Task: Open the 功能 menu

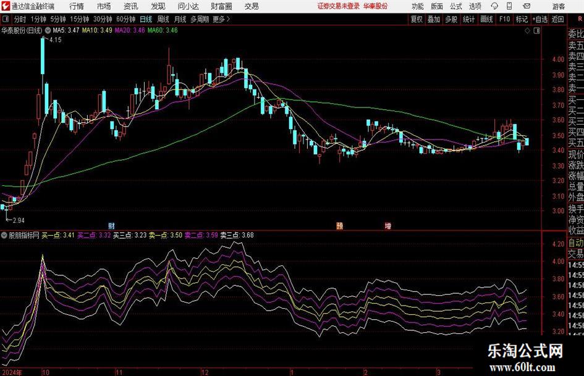Action: click(x=418, y=6)
